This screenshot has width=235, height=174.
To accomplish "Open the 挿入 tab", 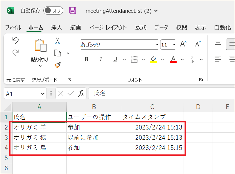I will [x=56, y=27].
